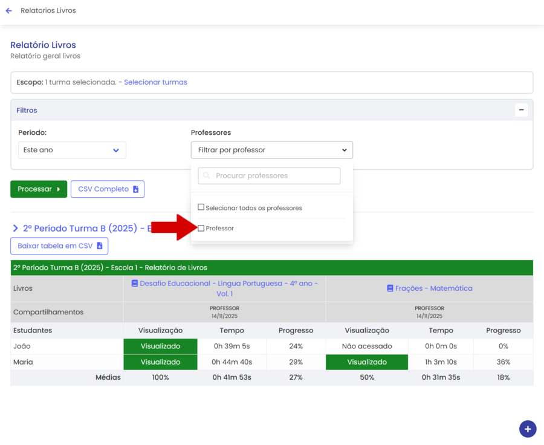Click the back arrow icon
Screen dimensions: 544x445
pyautogui.click(x=8, y=11)
